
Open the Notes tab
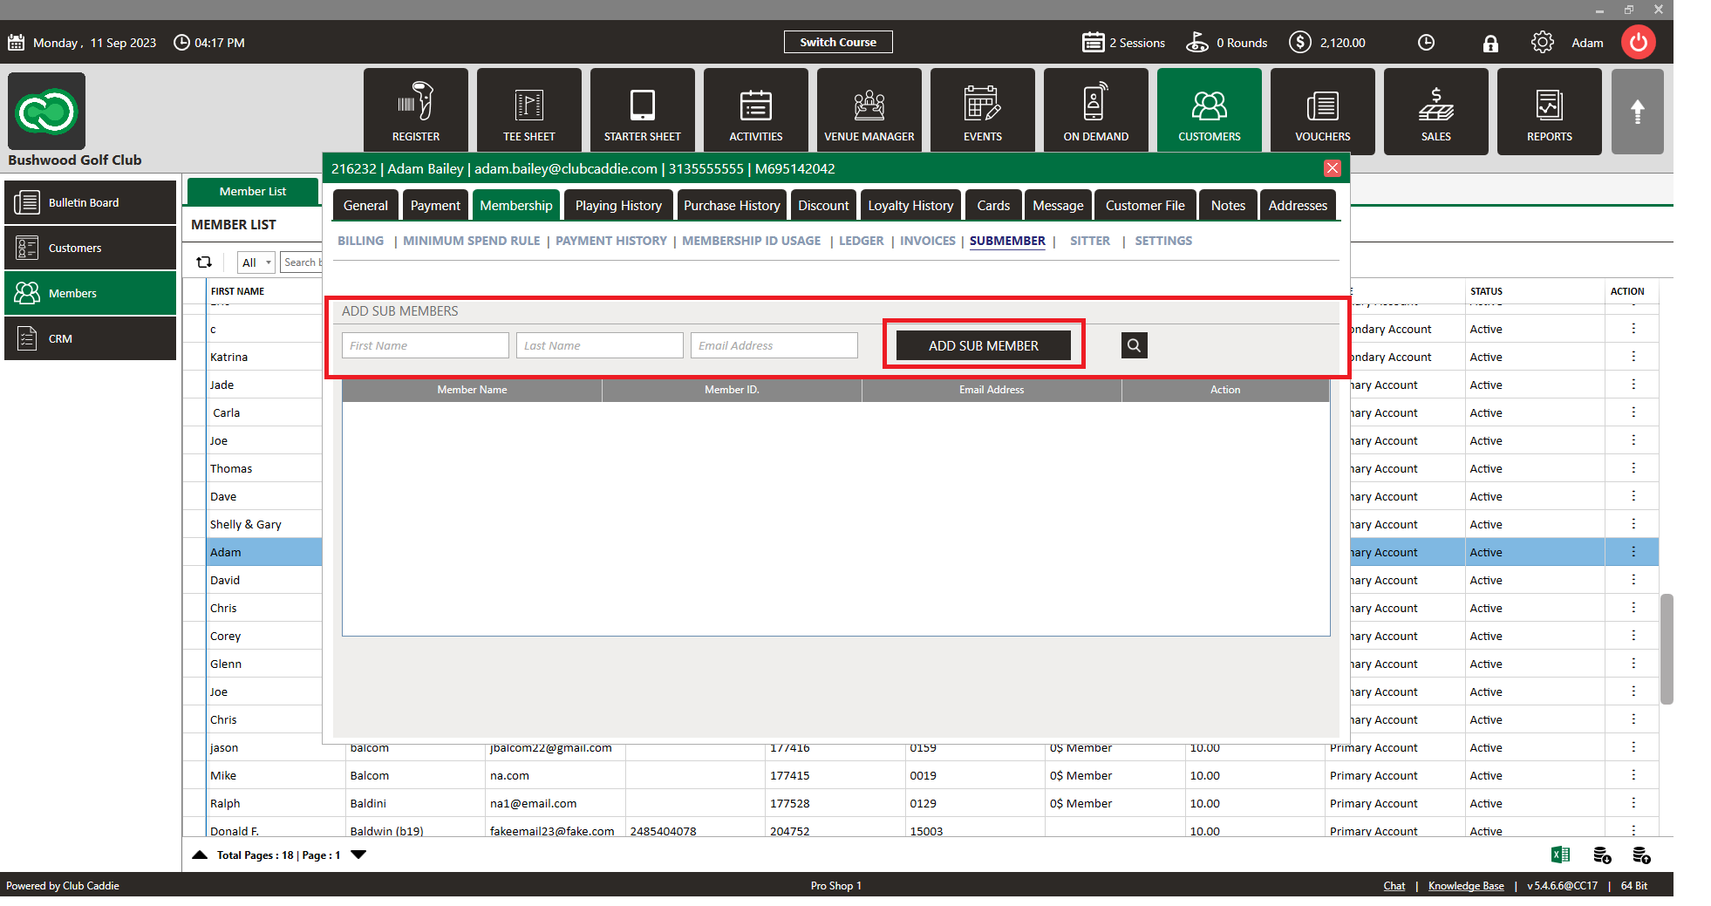pyautogui.click(x=1228, y=205)
